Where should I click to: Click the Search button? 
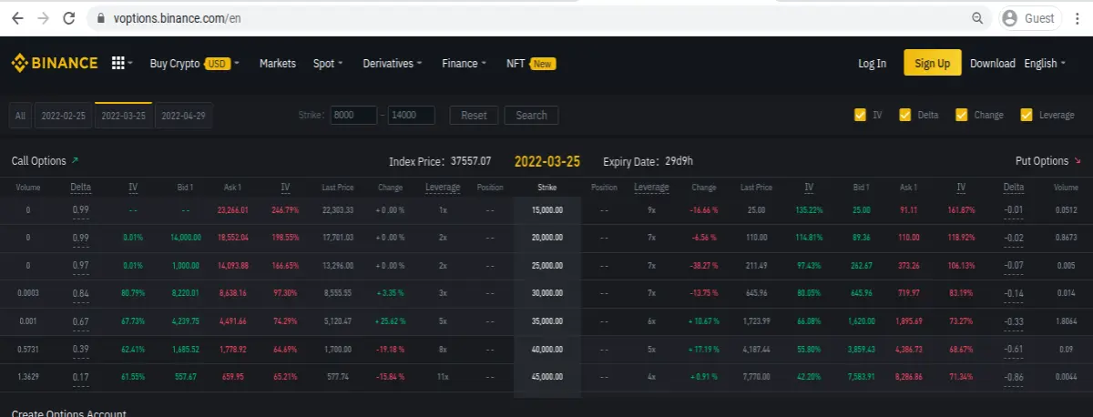pos(531,116)
